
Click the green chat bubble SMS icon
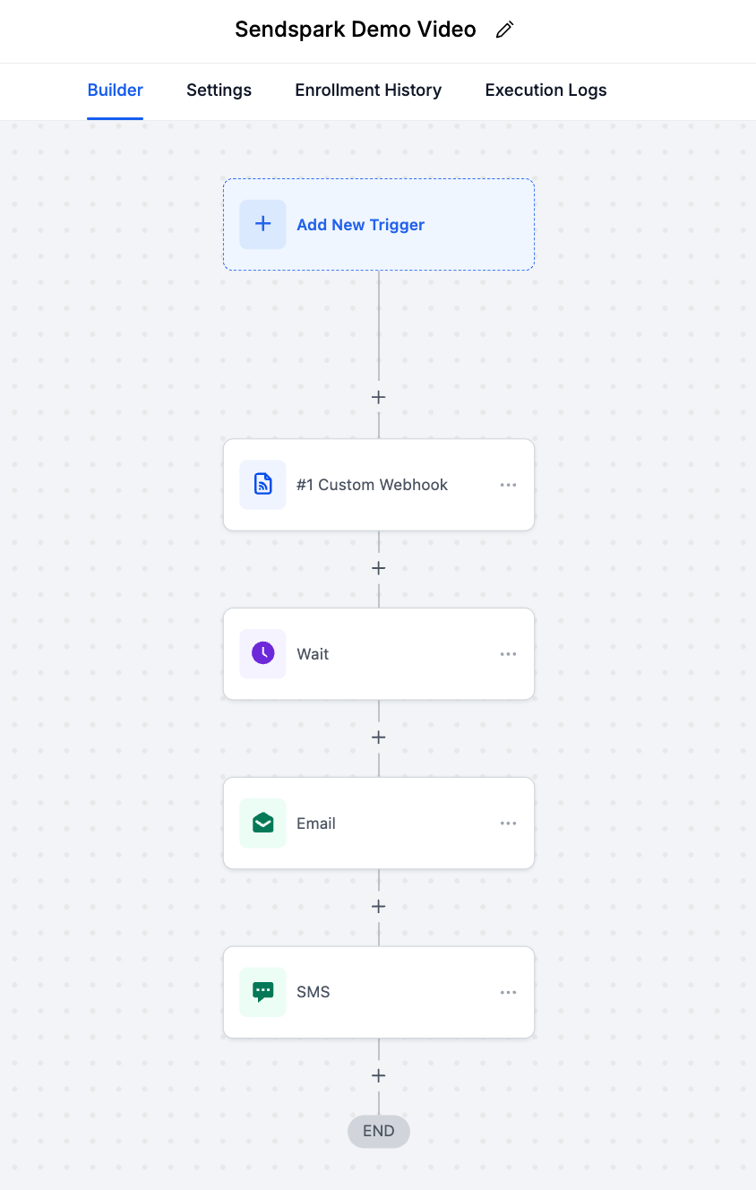(262, 992)
